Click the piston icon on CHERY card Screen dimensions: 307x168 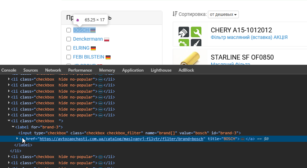184,32
